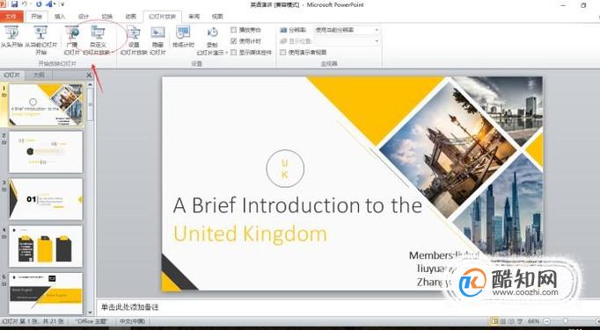The image size is (600, 330).
Task: Start slideshow From Beginning (从头开始)
Action: [x=11, y=37]
